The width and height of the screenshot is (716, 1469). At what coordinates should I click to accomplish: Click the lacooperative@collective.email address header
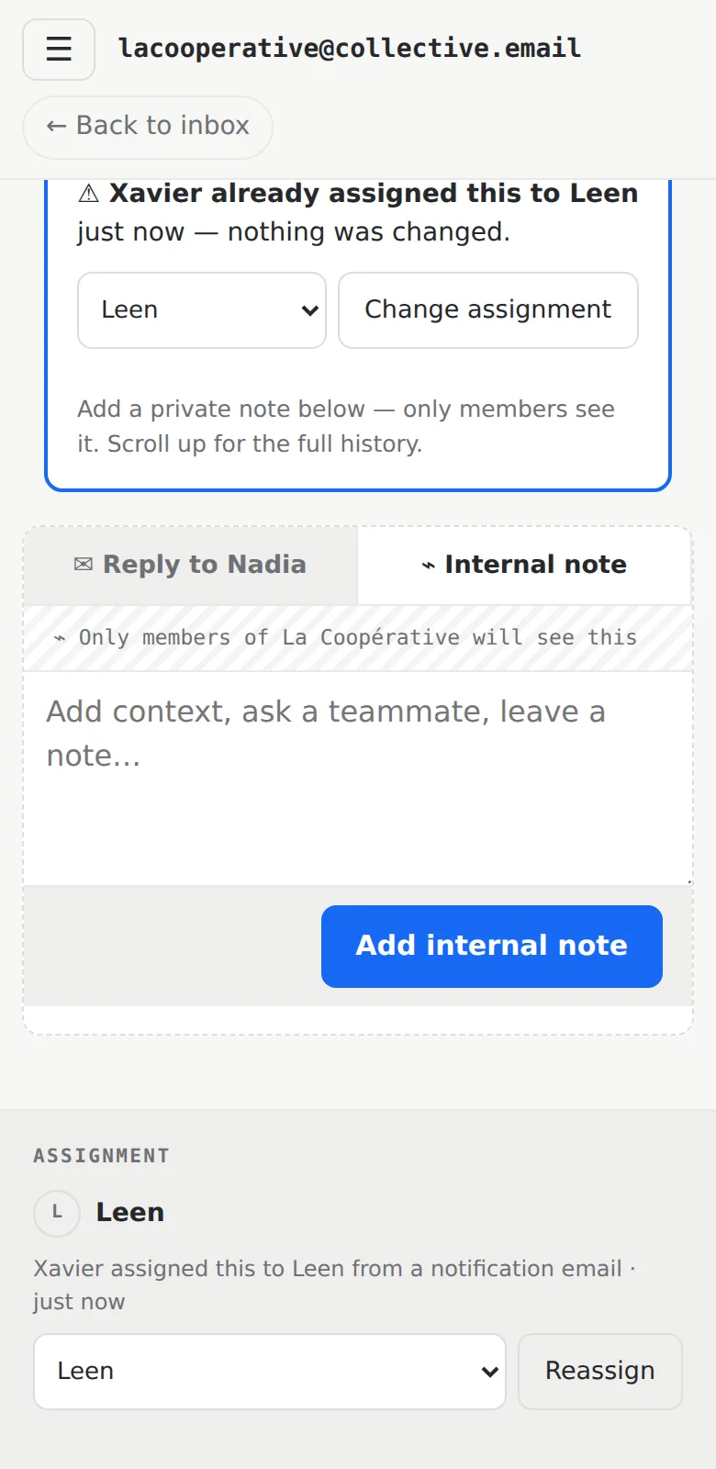pos(350,48)
